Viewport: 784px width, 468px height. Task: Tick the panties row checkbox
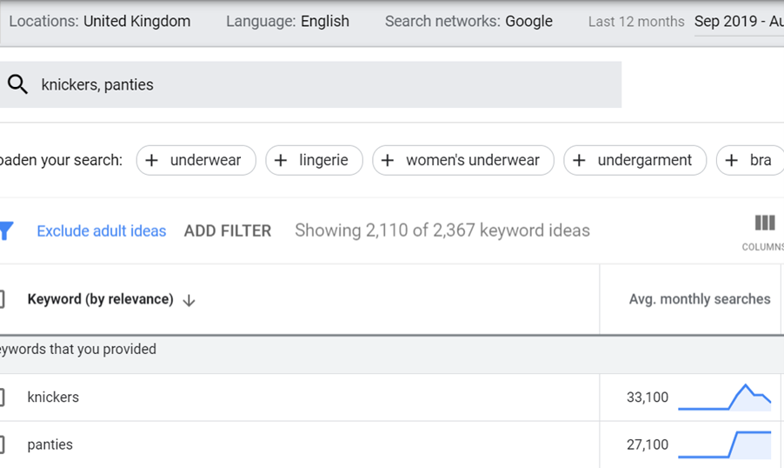(x=2, y=445)
